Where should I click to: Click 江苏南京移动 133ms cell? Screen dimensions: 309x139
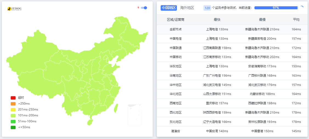[x=217, y=57]
